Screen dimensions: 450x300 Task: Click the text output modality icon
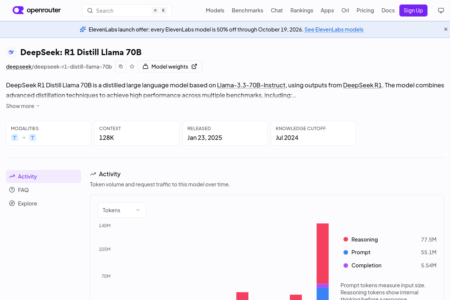click(33, 138)
